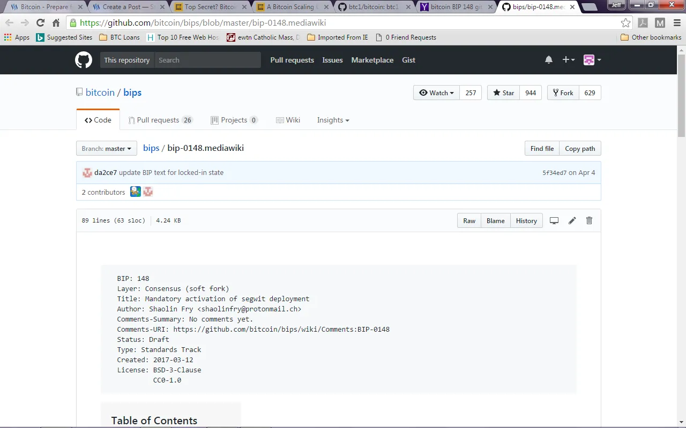The width and height of the screenshot is (686, 428).
Task: Open the user avatar menu
Action: [592, 60]
